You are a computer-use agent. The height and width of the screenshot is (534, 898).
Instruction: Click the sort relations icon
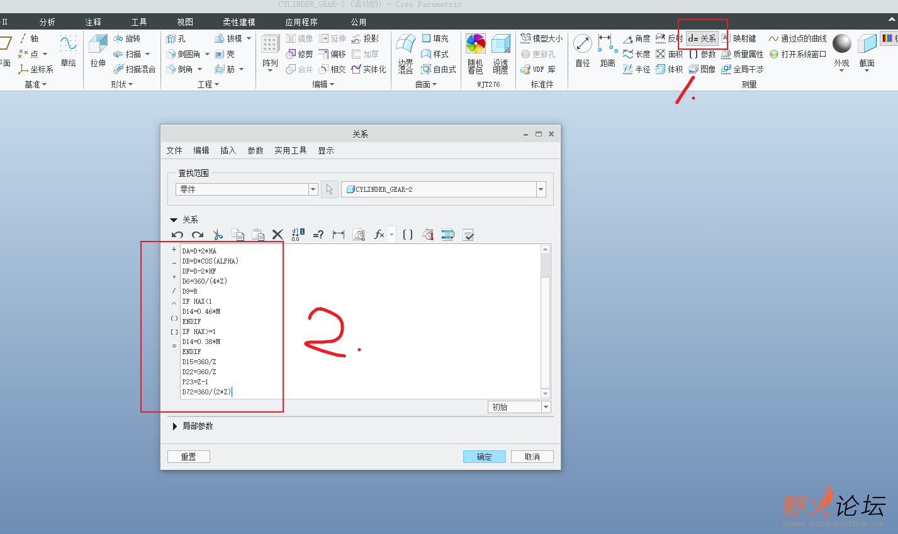448,235
